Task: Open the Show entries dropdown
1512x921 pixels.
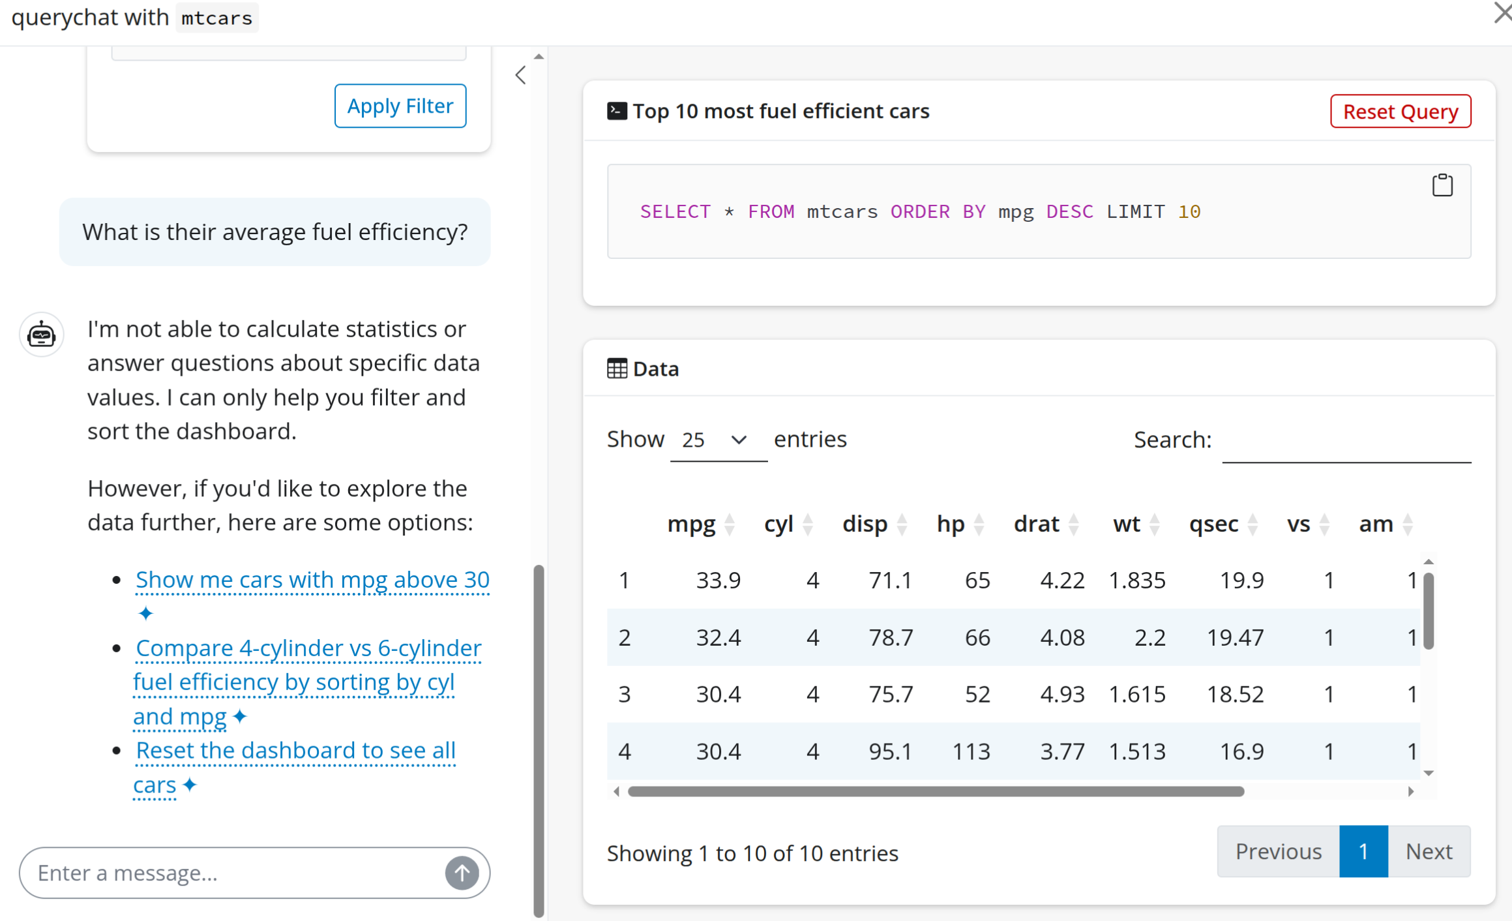Action: (x=717, y=440)
